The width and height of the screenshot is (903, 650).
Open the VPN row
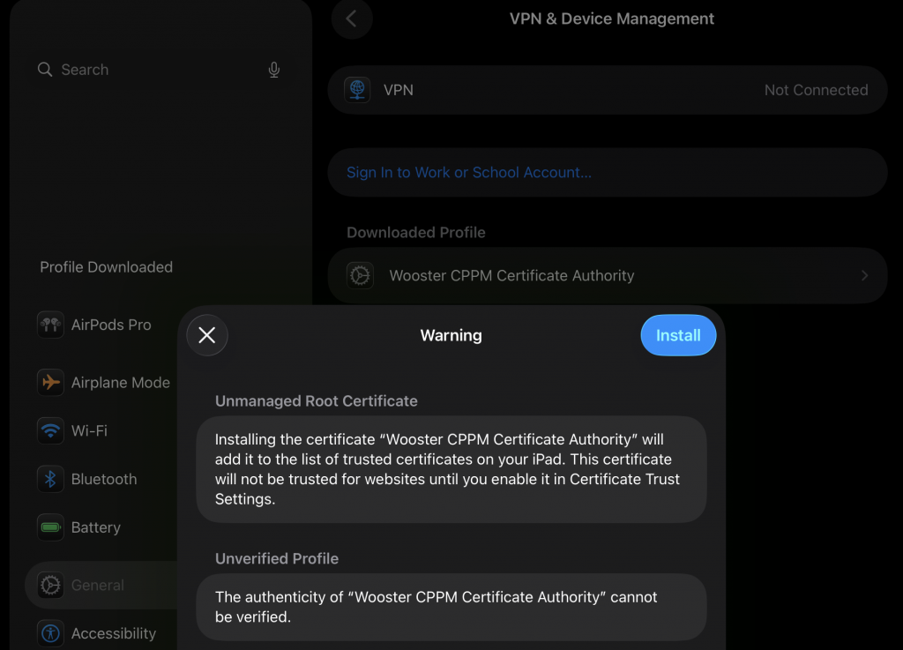pyautogui.click(x=607, y=90)
